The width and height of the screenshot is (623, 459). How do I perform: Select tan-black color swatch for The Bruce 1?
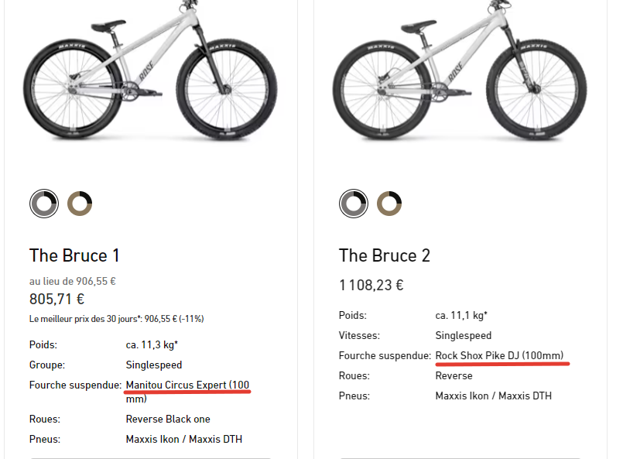[80, 204]
